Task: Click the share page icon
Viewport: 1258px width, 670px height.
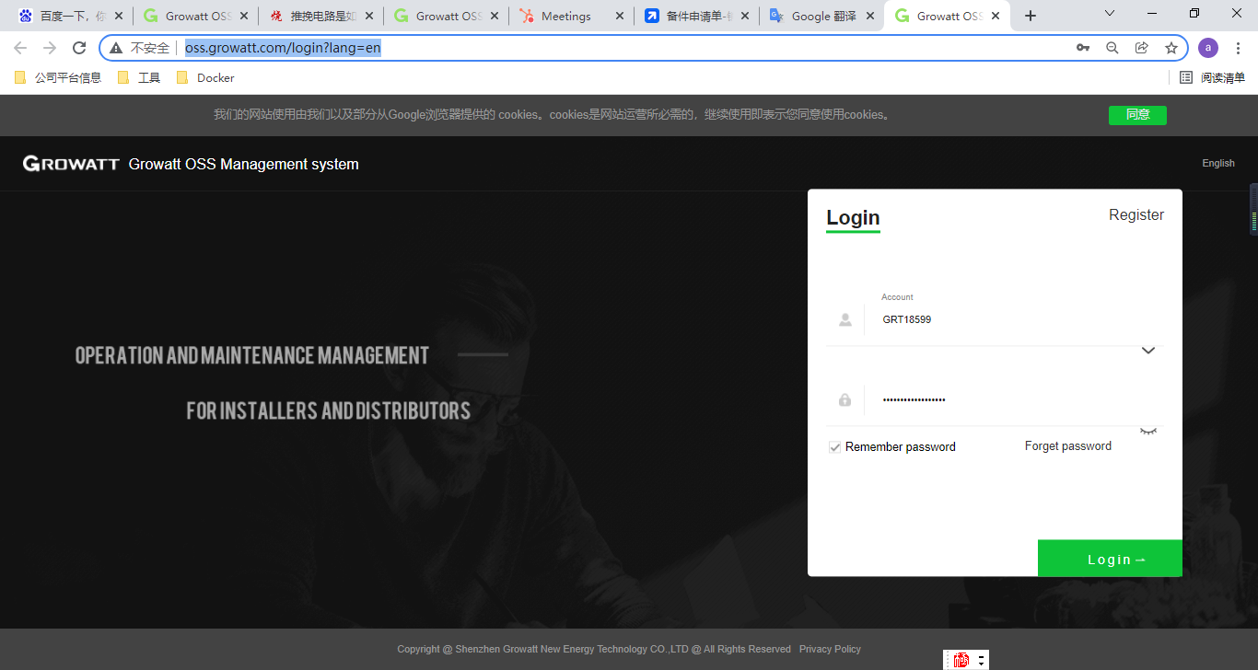Action: (1141, 47)
